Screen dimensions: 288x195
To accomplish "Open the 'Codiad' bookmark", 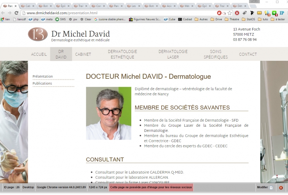I will coord(185,19).
